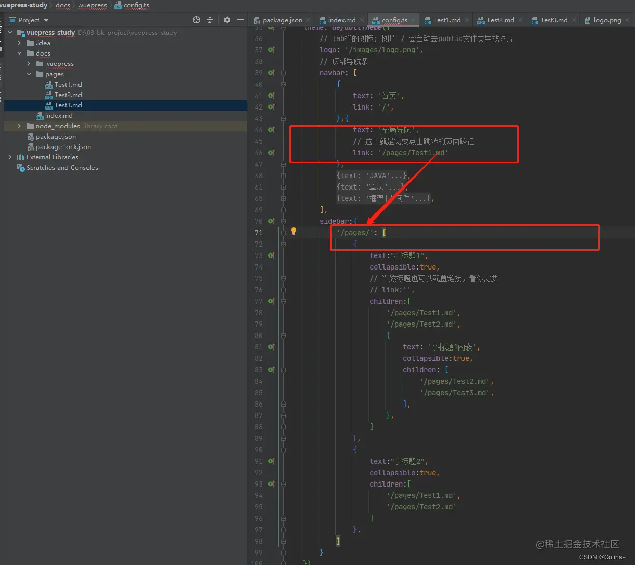Click the line number 71 in the gutter
Screen dimensions: 635x565
click(258, 233)
